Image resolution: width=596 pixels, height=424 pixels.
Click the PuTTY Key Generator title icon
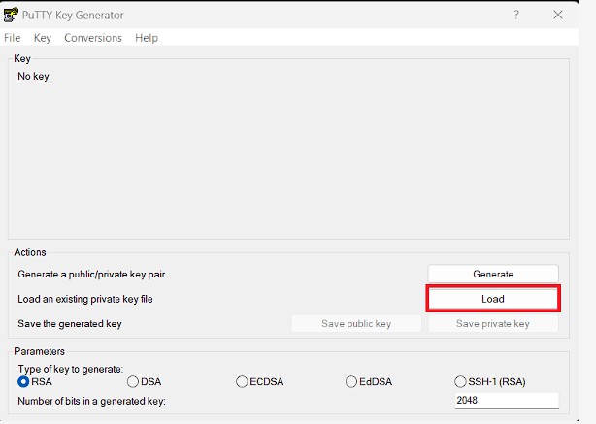click(11, 15)
